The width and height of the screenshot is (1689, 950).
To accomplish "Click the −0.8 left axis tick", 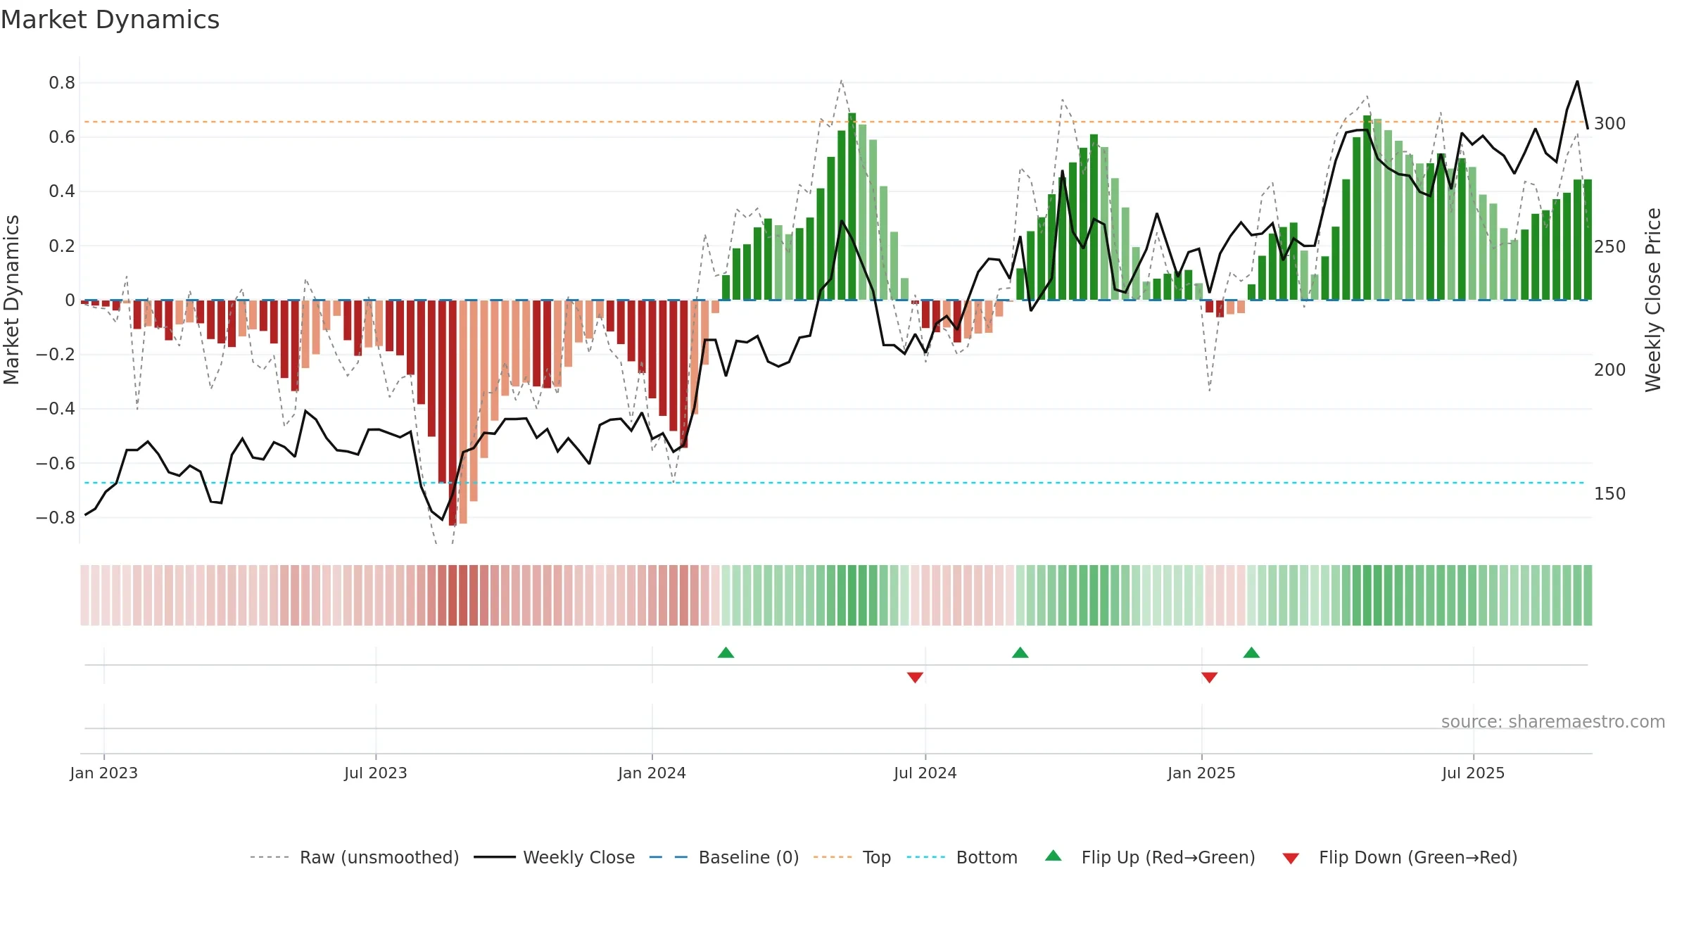I will [x=56, y=518].
